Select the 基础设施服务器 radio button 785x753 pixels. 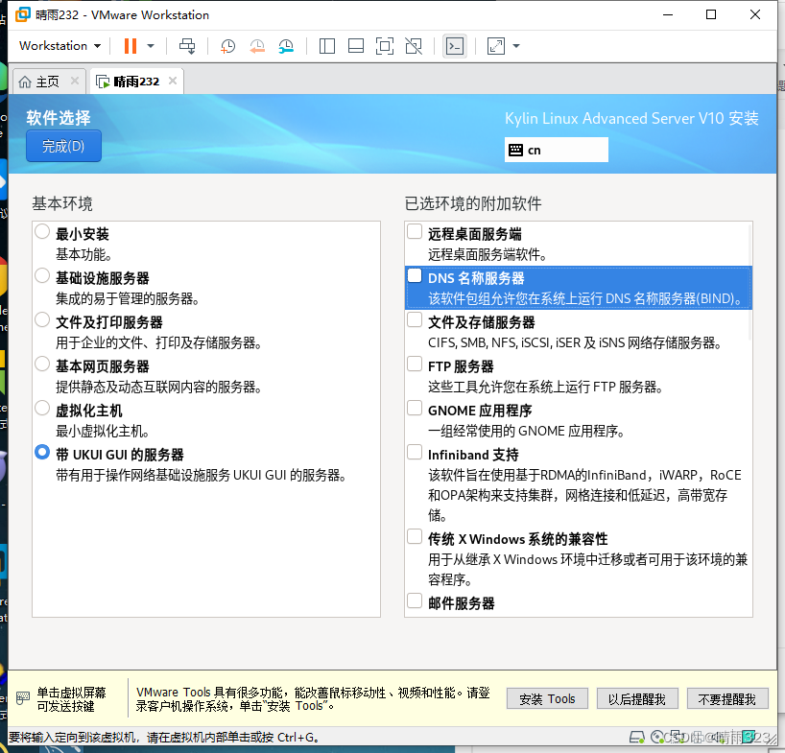(x=42, y=275)
